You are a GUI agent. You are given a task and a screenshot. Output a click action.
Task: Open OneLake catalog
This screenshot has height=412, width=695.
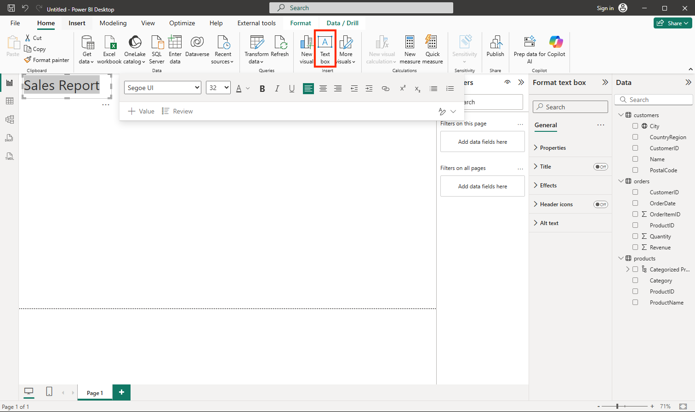click(x=135, y=50)
